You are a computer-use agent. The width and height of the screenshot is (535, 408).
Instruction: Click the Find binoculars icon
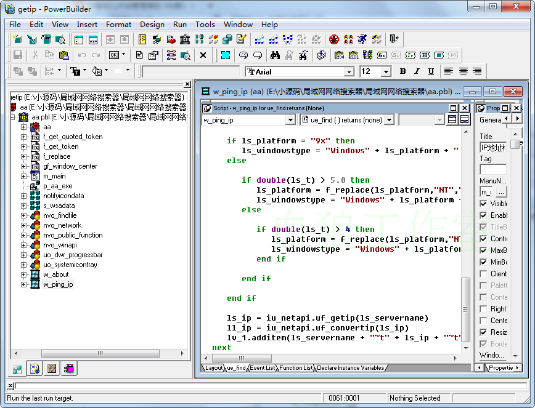275,55
